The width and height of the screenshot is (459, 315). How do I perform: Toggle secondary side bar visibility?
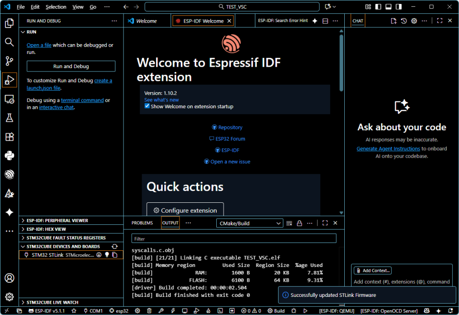(x=399, y=7)
